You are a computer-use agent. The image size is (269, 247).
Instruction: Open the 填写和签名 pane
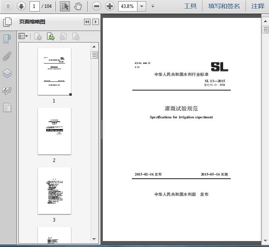pos(224,6)
